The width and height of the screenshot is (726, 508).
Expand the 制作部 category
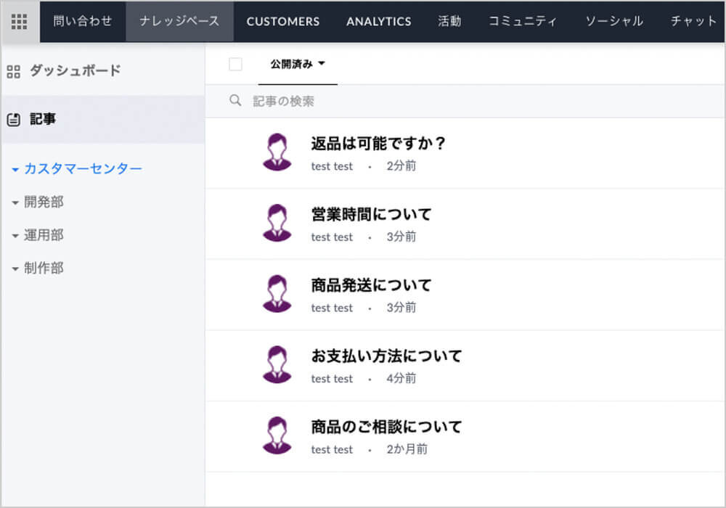(x=15, y=269)
